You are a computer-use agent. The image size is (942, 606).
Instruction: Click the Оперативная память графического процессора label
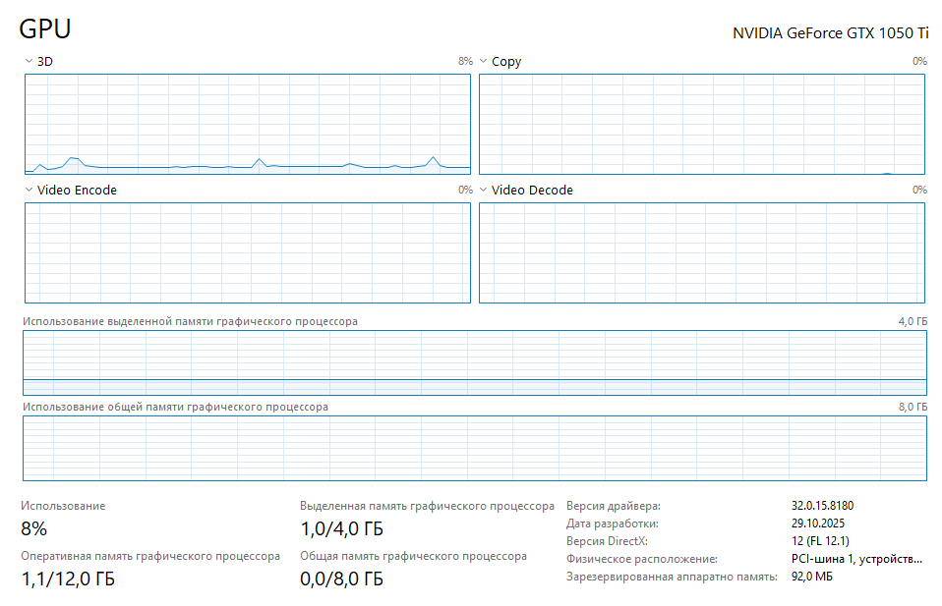150,556
